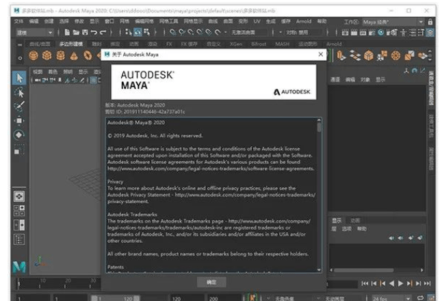This screenshot has height=301, width=440.
Task: Open the 层 menu in layer editor
Action: [334, 229]
